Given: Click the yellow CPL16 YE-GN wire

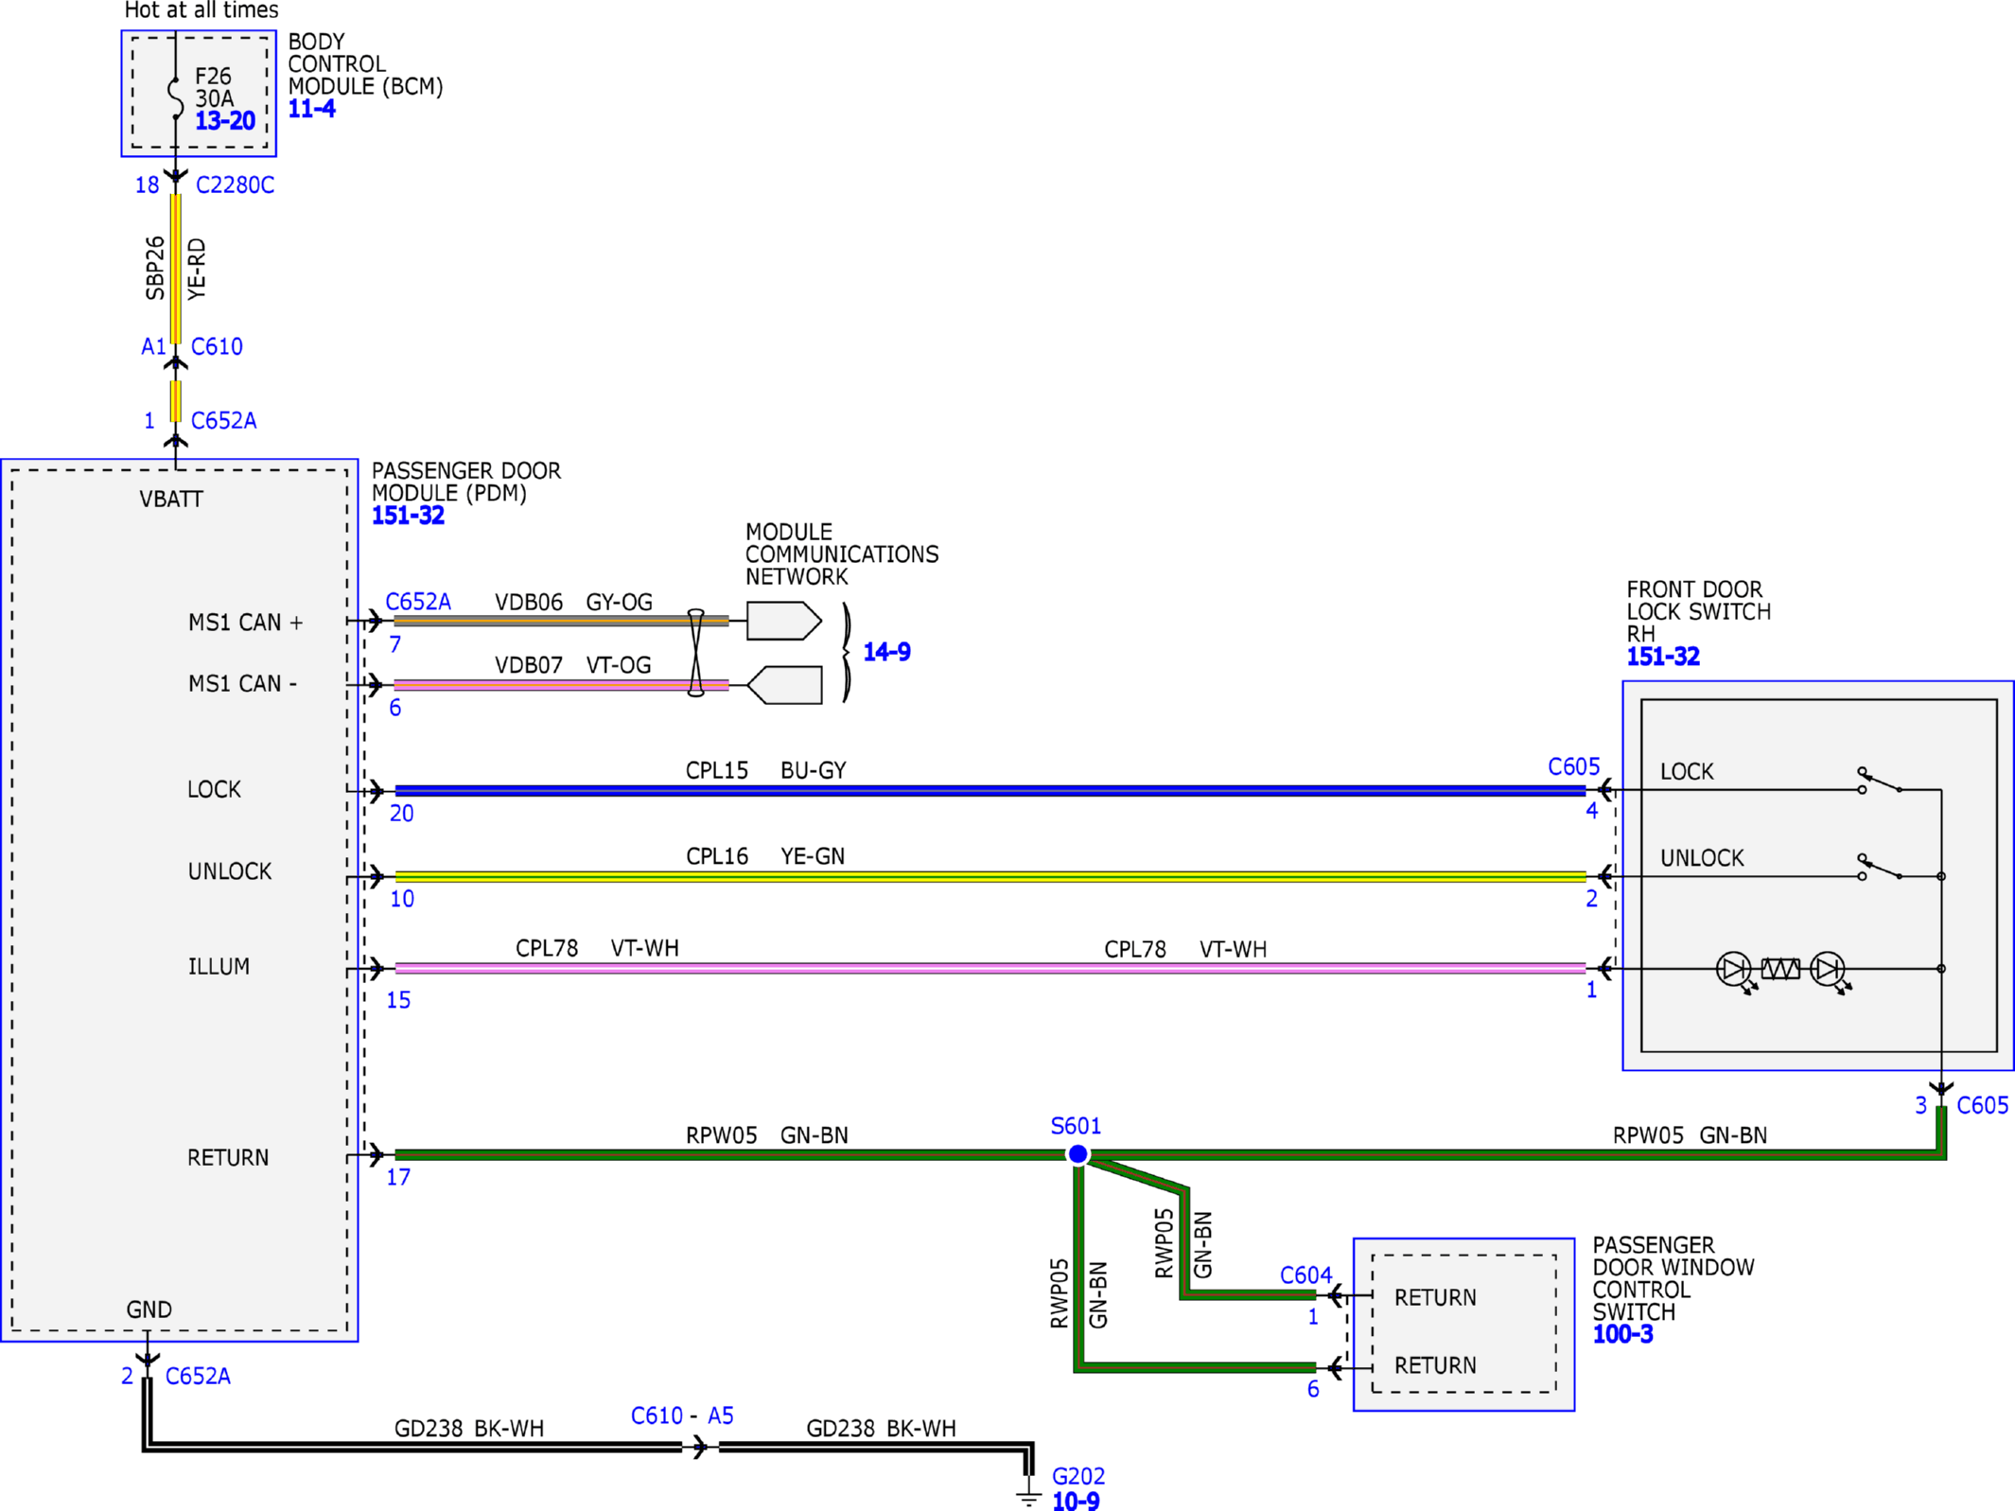Looking at the screenshot, I should tap(990, 876).
